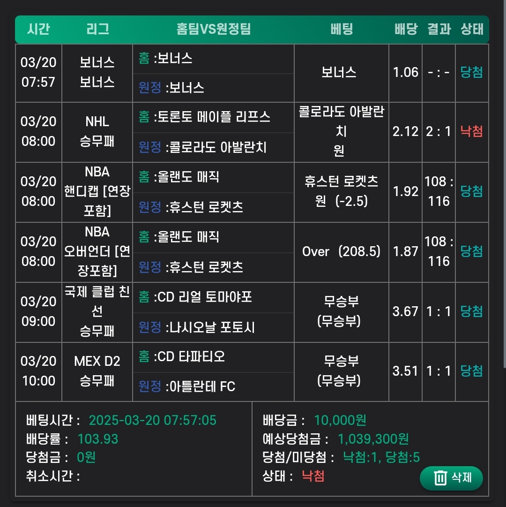Select the Over (208.5) bet cell
The height and width of the screenshot is (507, 506).
(341, 252)
